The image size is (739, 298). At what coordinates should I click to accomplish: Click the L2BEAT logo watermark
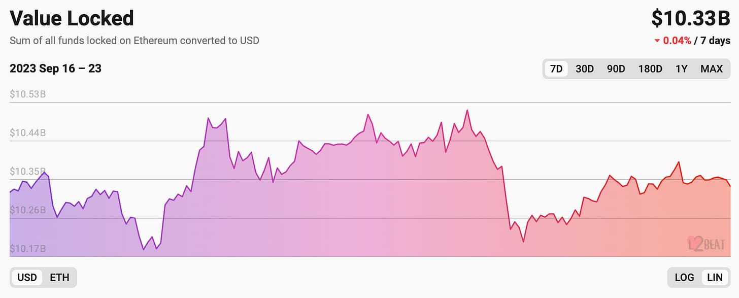tap(708, 244)
